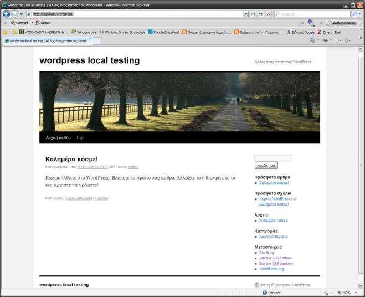Click the browser Forward arrow button
Screen dimensions: 365x297
tap(14, 14)
